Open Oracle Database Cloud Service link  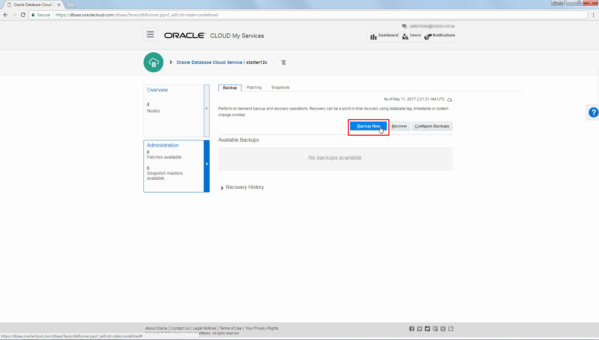209,62
